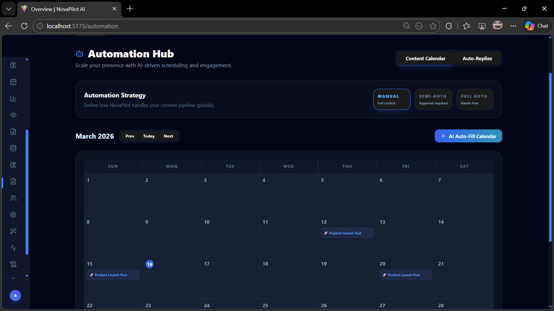Open the browser tab search dropdown

(9, 9)
